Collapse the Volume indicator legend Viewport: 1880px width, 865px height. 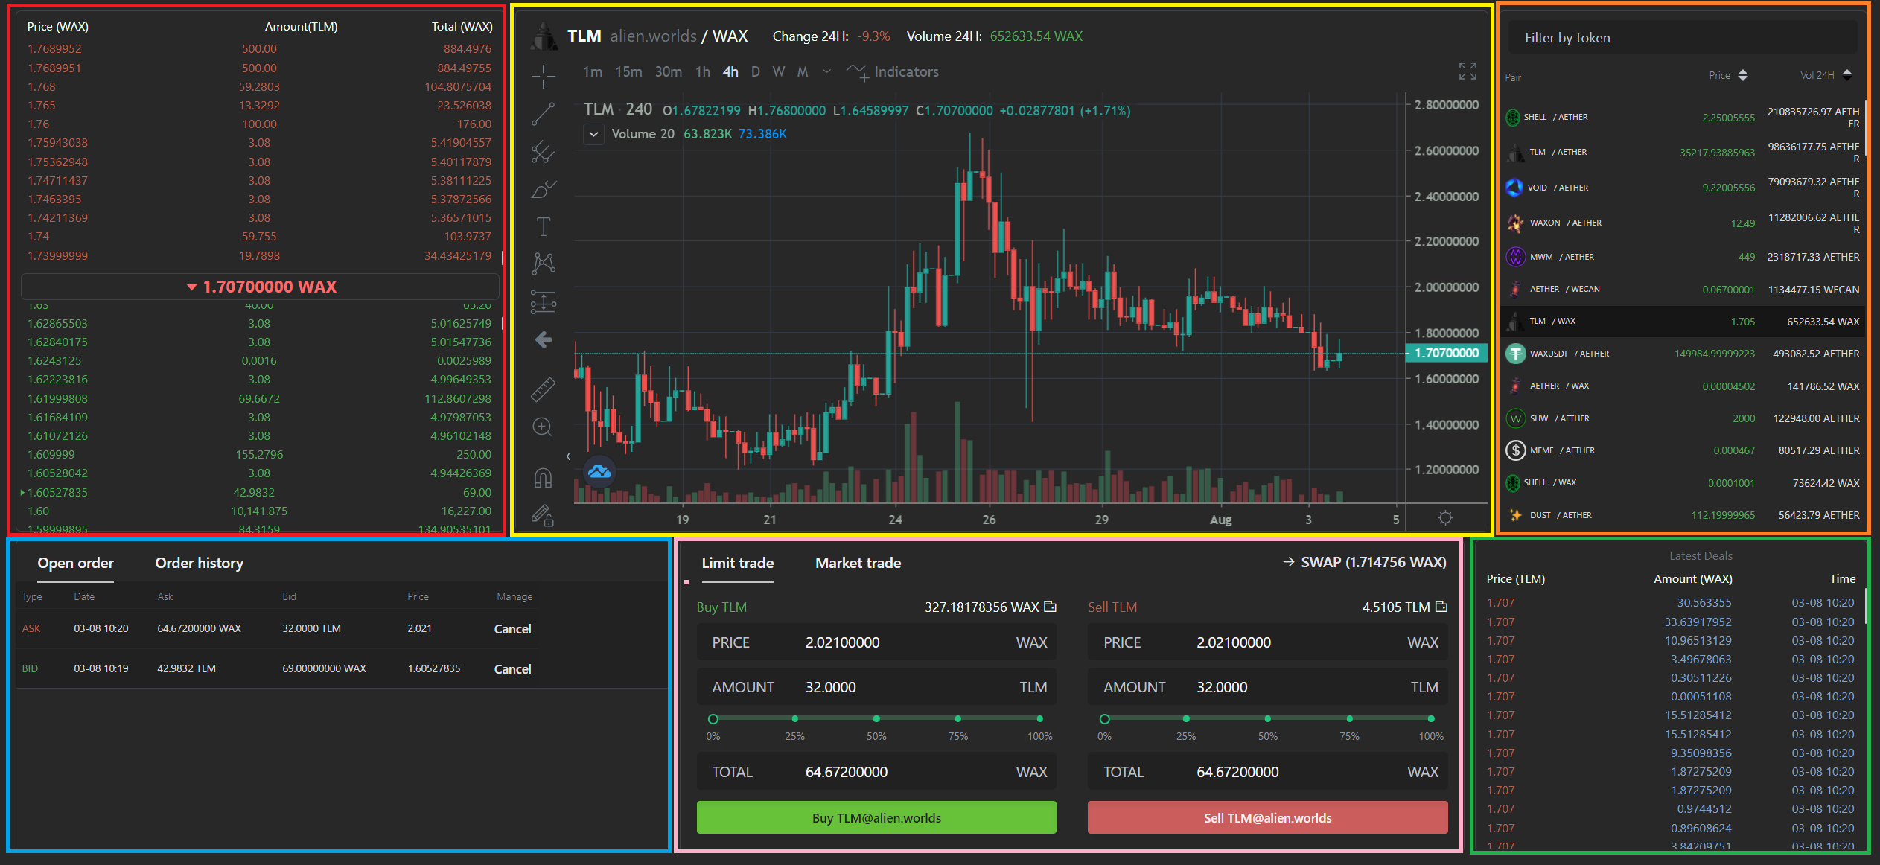pyautogui.click(x=593, y=134)
